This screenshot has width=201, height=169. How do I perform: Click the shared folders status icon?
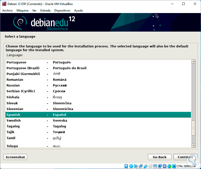(150, 166)
